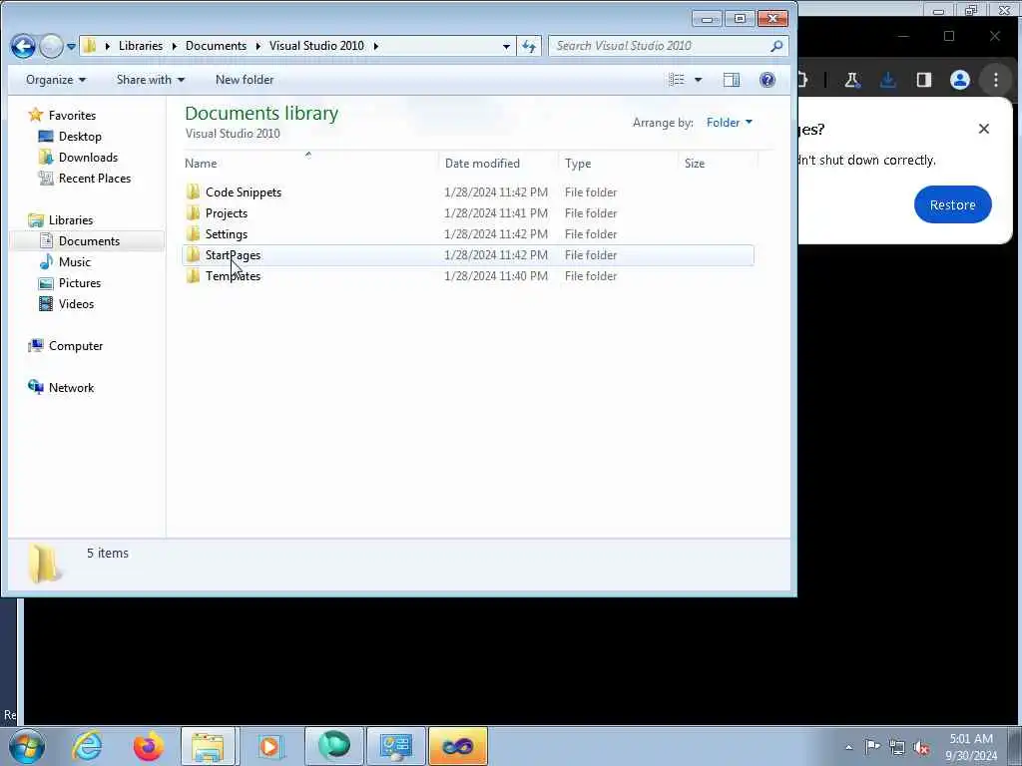Select the StartPages folder
This screenshot has height=766, width=1022.
[468, 254]
